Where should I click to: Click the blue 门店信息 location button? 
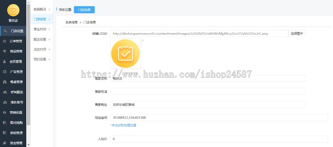click(84, 10)
